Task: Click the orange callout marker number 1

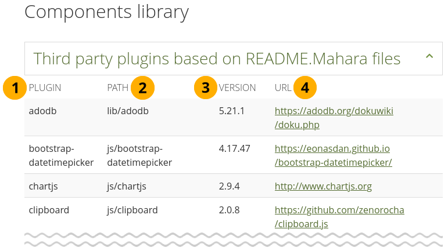Action: tap(15, 88)
